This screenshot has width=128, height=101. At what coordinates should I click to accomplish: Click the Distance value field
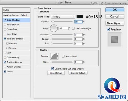(78, 35)
